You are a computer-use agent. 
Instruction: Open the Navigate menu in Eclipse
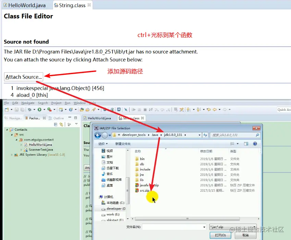click(28, 103)
